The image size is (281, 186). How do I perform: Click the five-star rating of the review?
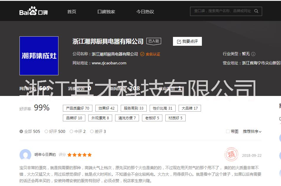pyautogui.click(x=80, y=155)
